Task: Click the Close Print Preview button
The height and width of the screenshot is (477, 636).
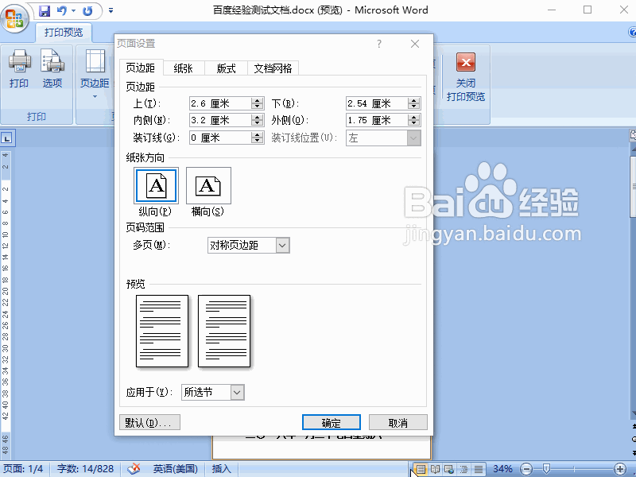Action: pos(465,78)
